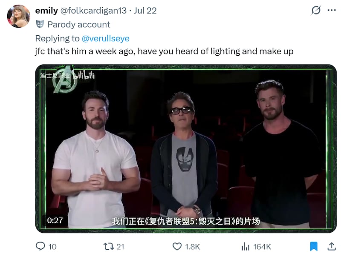
Task: Click the 164K views count
Action: pyautogui.click(x=262, y=247)
